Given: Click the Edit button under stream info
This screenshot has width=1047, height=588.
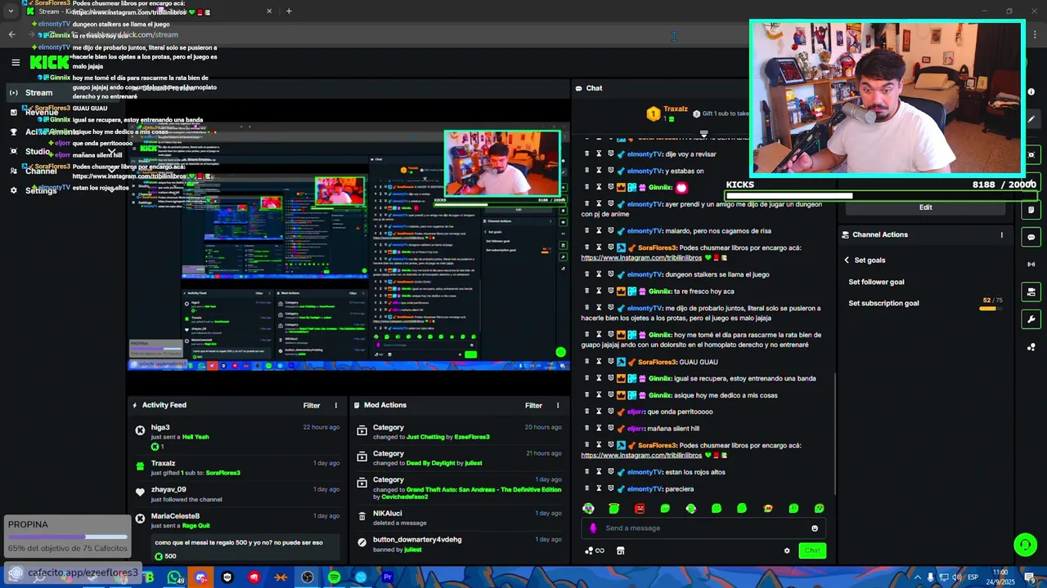Looking at the screenshot, I should 925,207.
